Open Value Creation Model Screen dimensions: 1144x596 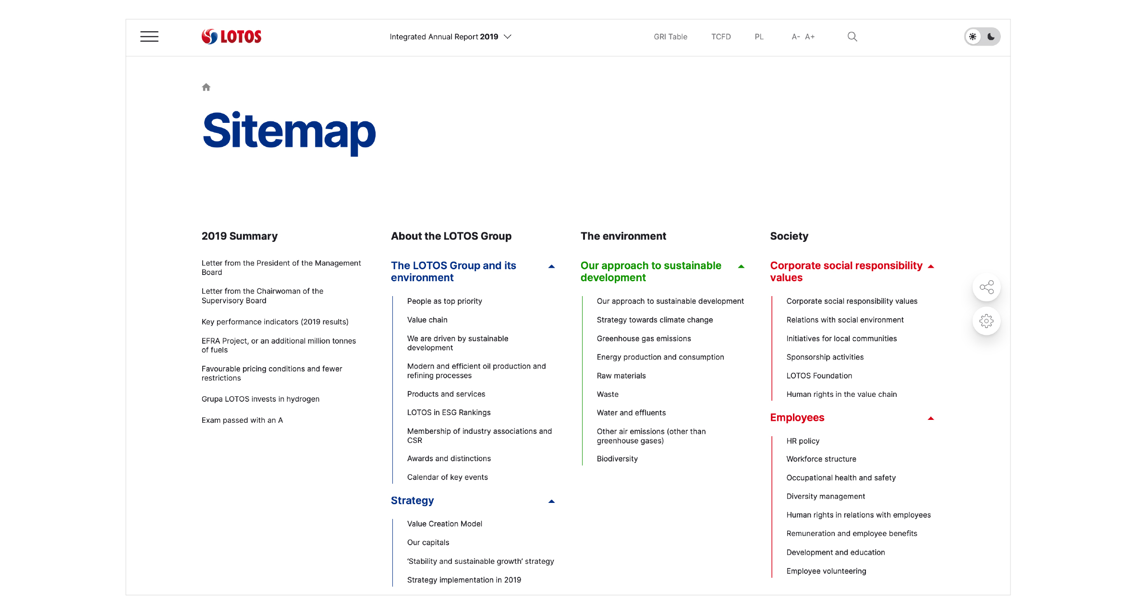445,524
